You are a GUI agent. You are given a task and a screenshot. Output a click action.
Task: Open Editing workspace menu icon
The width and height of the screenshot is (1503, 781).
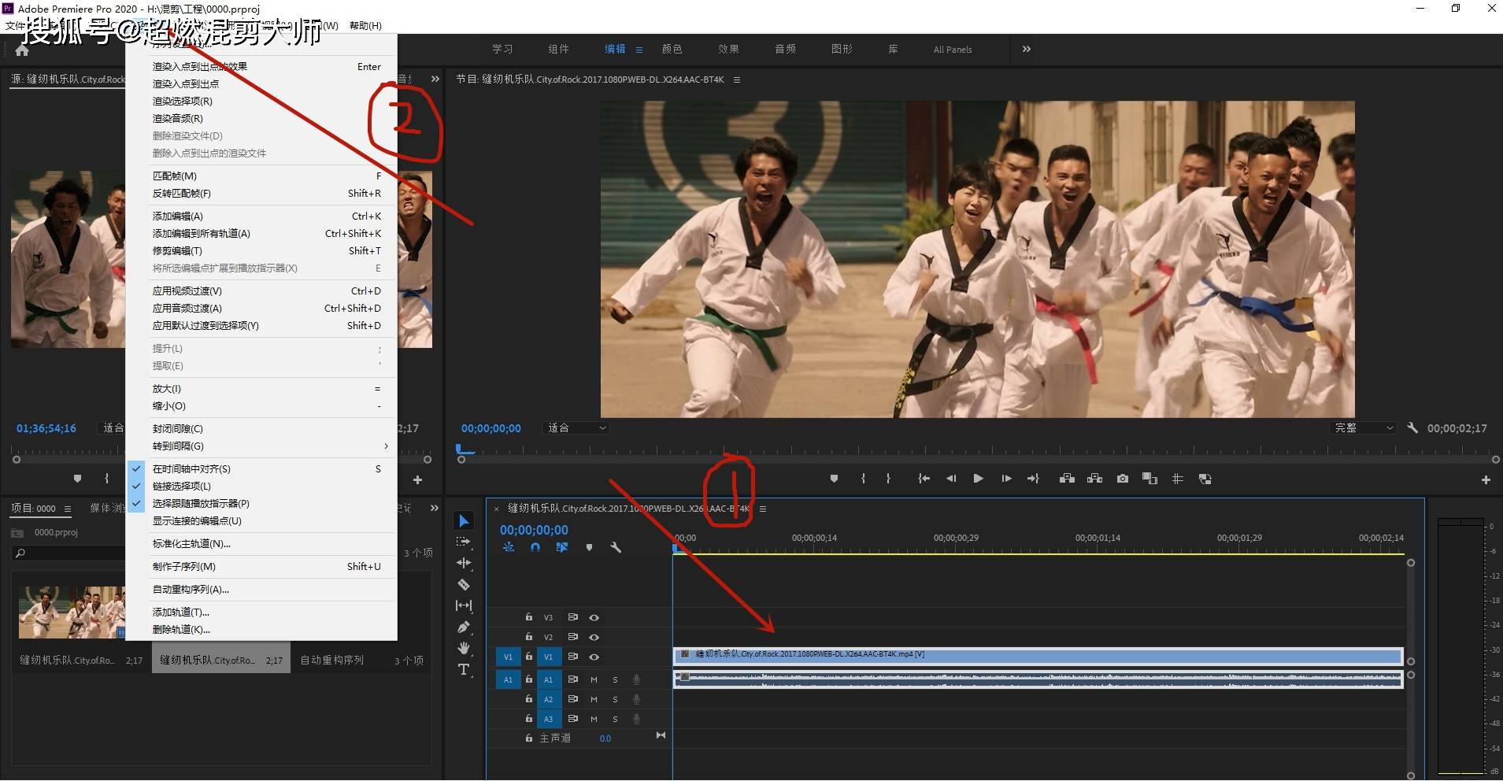(x=639, y=50)
